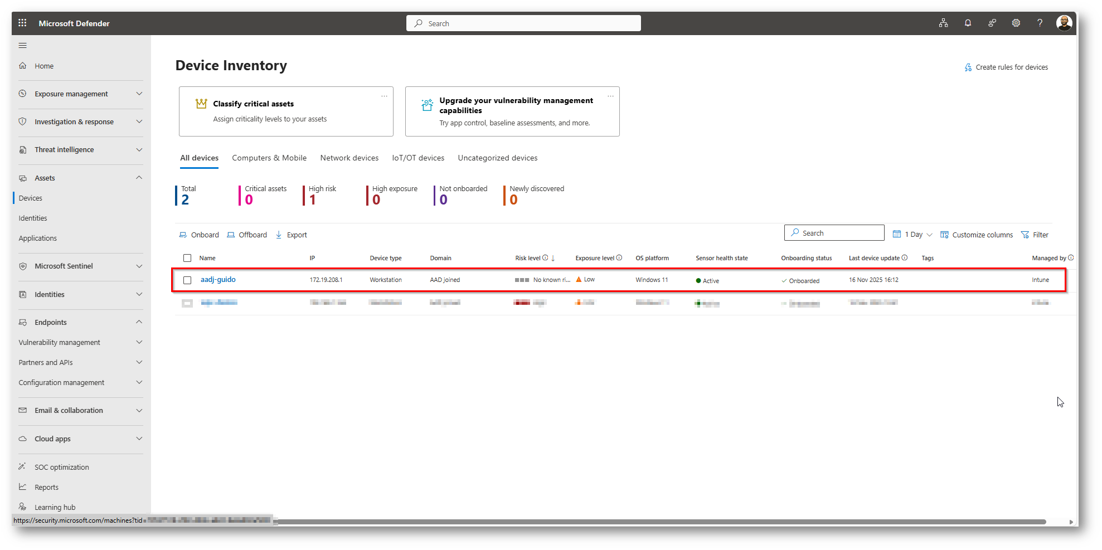Viewport: 1102px width, 550px height.
Task: Click the Managed by info icon
Action: click(x=1071, y=258)
